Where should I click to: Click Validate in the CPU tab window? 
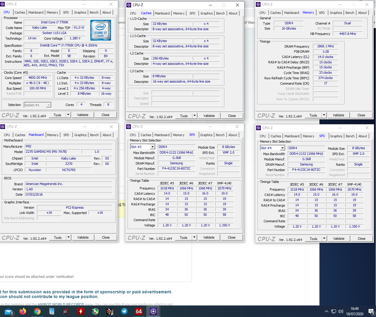(x=83, y=115)
